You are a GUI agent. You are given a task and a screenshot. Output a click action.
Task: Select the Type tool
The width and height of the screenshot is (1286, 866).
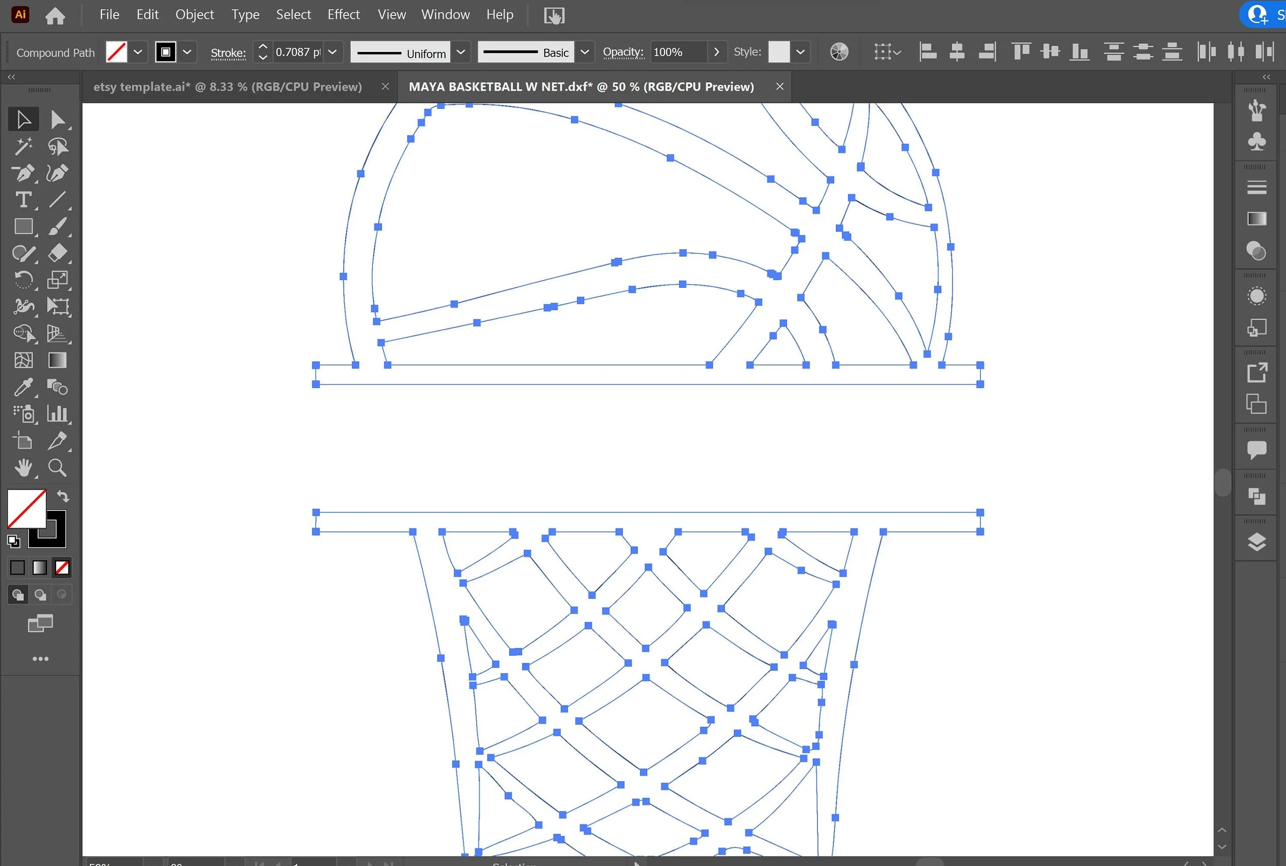tap(23, 199)
